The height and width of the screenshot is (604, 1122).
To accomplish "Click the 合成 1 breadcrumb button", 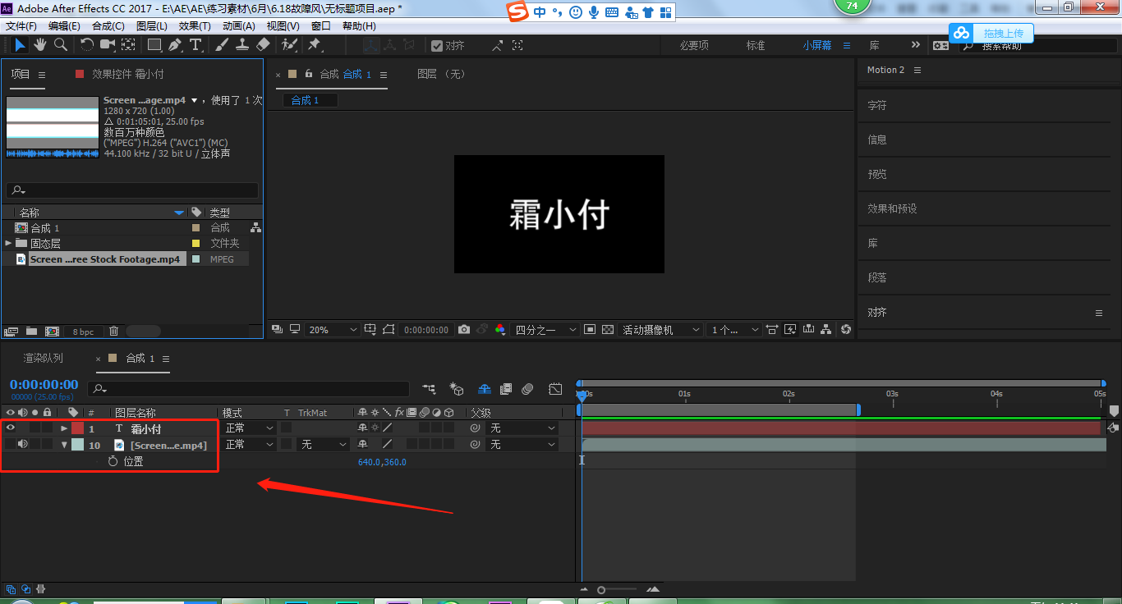I will (310, 100).
